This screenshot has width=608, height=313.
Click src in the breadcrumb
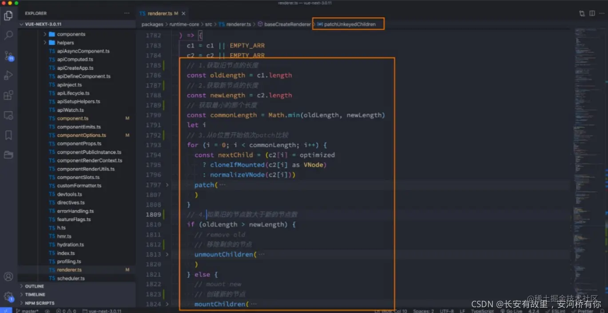tap(208, 24)
